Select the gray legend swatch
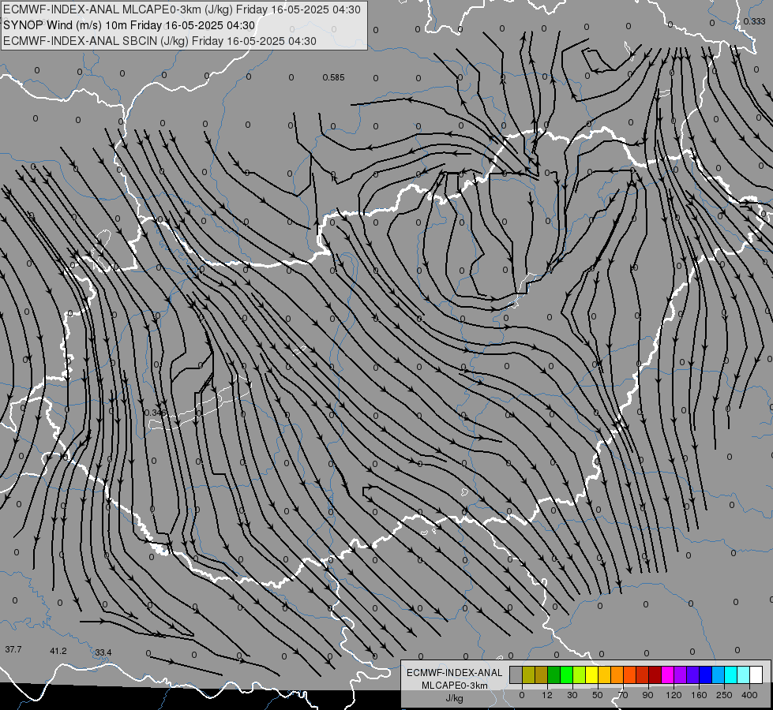This screenshot has width=773, height=710. pyautogui.click(x=516, y=674)
